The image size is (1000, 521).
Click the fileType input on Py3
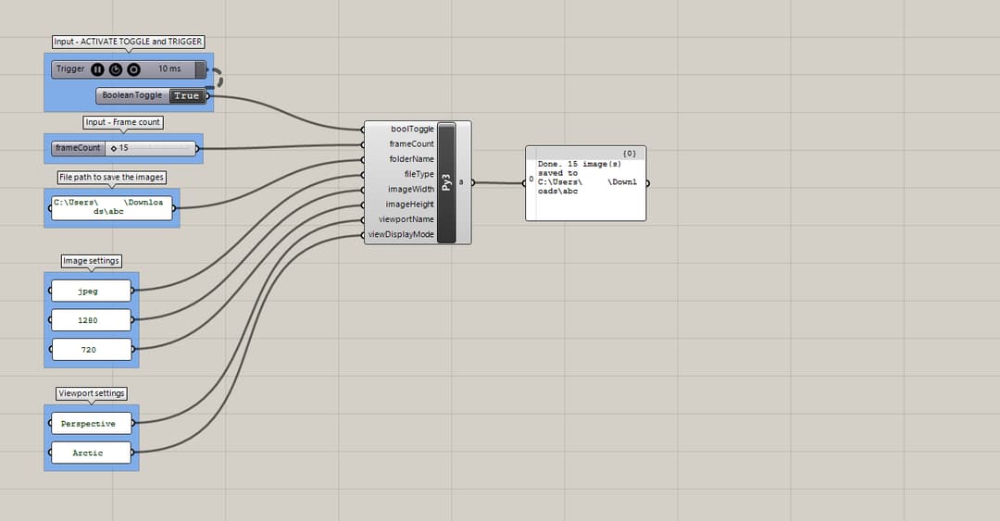(x=419, y=174)
